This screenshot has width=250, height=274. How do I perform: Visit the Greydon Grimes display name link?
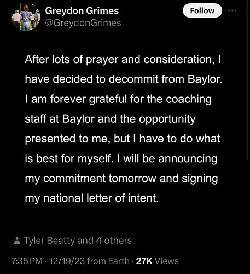pyautogui.click(x=82, y=10)
